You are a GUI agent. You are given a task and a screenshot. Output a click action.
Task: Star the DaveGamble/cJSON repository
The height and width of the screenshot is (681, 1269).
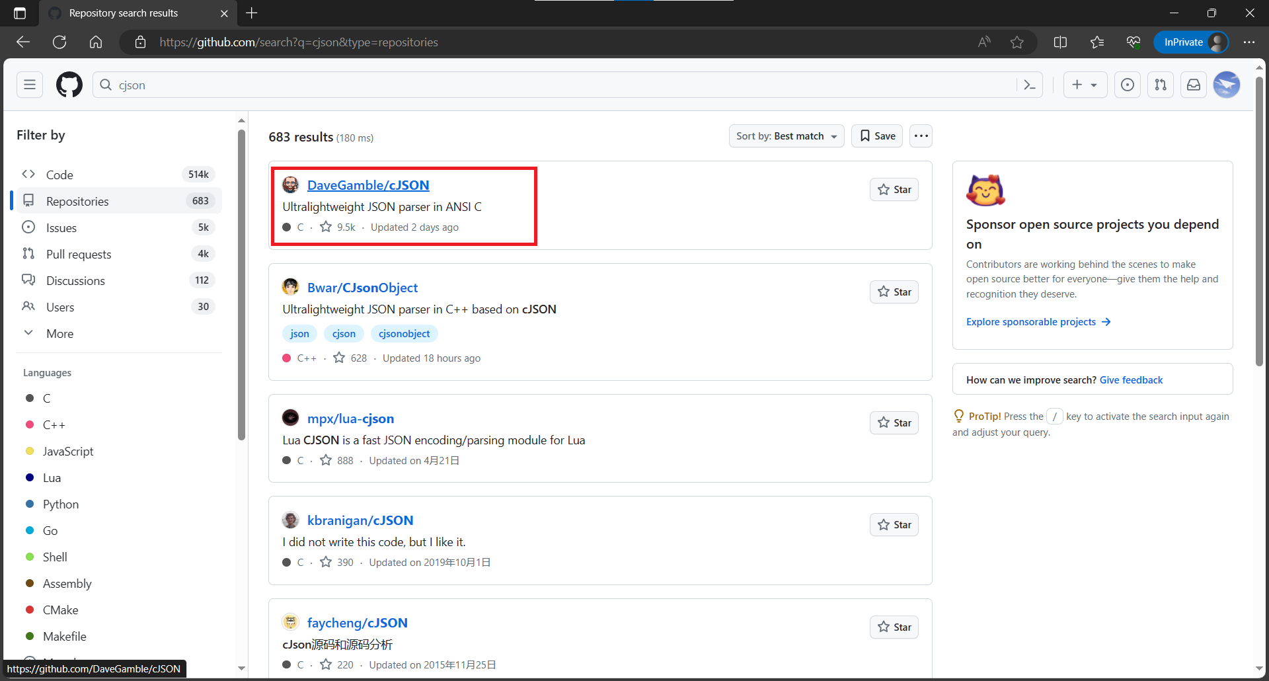tap(894, 190)
